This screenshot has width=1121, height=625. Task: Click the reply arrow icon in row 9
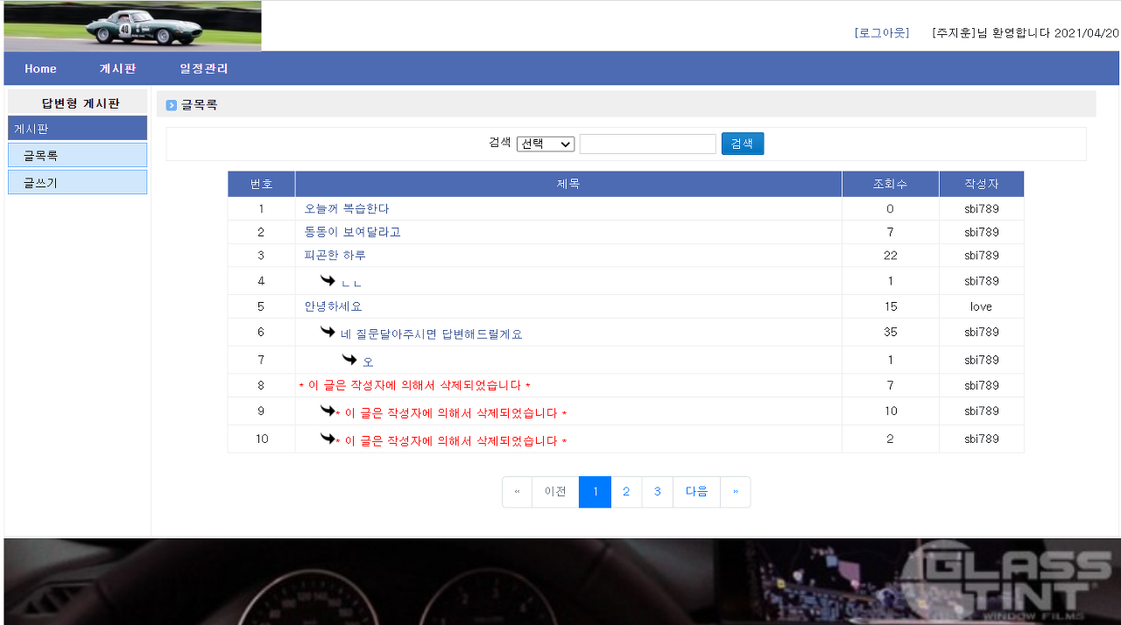[328, 411]
